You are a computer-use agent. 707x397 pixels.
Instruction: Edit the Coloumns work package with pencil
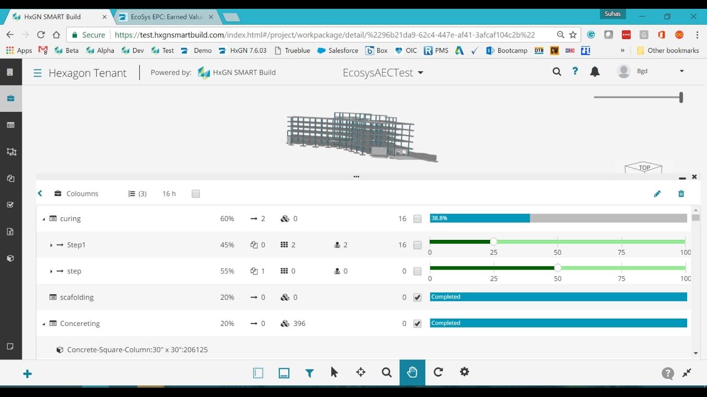[657, 194]
